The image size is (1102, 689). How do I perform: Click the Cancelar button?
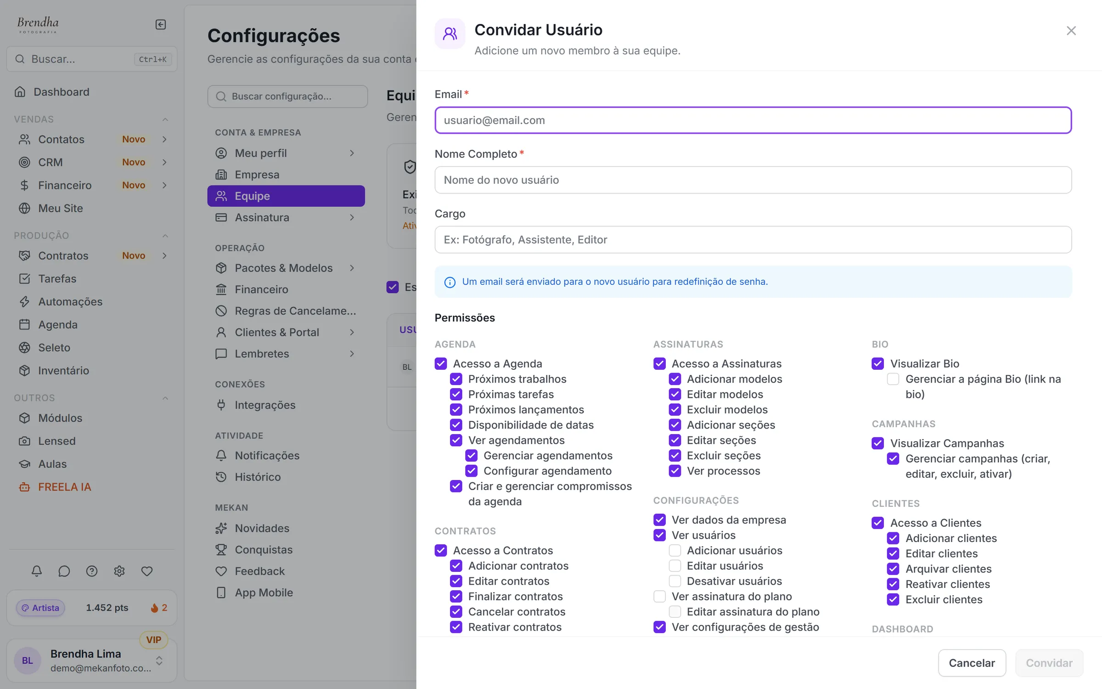[972, 663]
